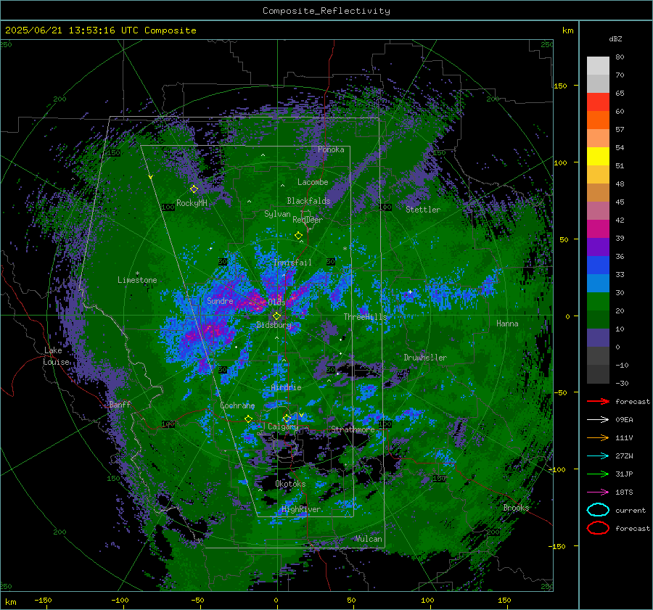Click the Innisfail city label
This screenshot has width=653, height=610.
pos(292,263)
